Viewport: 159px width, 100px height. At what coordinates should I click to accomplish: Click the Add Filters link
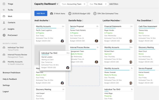[x=114, y=4]
